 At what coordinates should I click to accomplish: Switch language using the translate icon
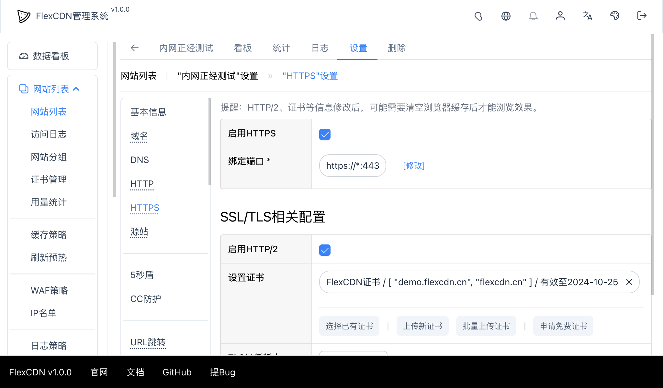587,16
